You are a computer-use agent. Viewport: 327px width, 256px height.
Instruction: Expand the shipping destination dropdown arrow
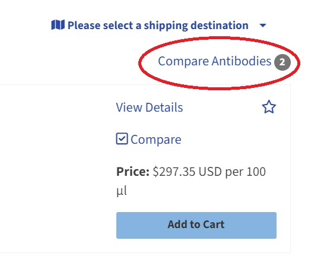263,26
